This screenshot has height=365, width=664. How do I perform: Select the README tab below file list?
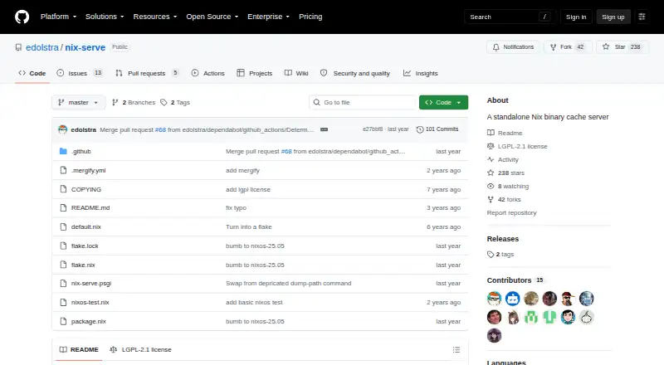(x=79, y=349)
